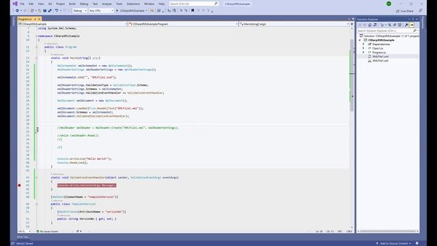Viewport: 437px width, 246px height.
Task: Click Solution Explorer Properties wrench icon
Action: click(x=406, y=25)
